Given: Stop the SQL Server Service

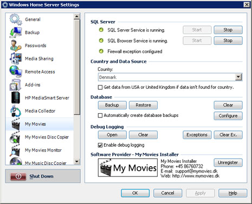Looking at the screenshot, I should click(x=228, y=30).
